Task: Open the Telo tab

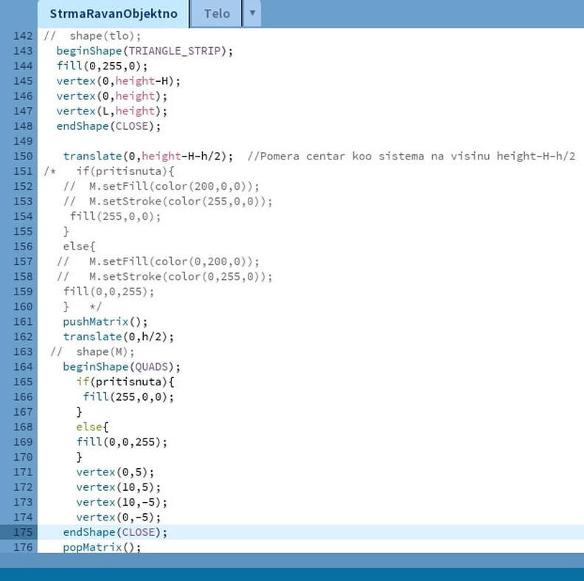Action: pos(217,14)
